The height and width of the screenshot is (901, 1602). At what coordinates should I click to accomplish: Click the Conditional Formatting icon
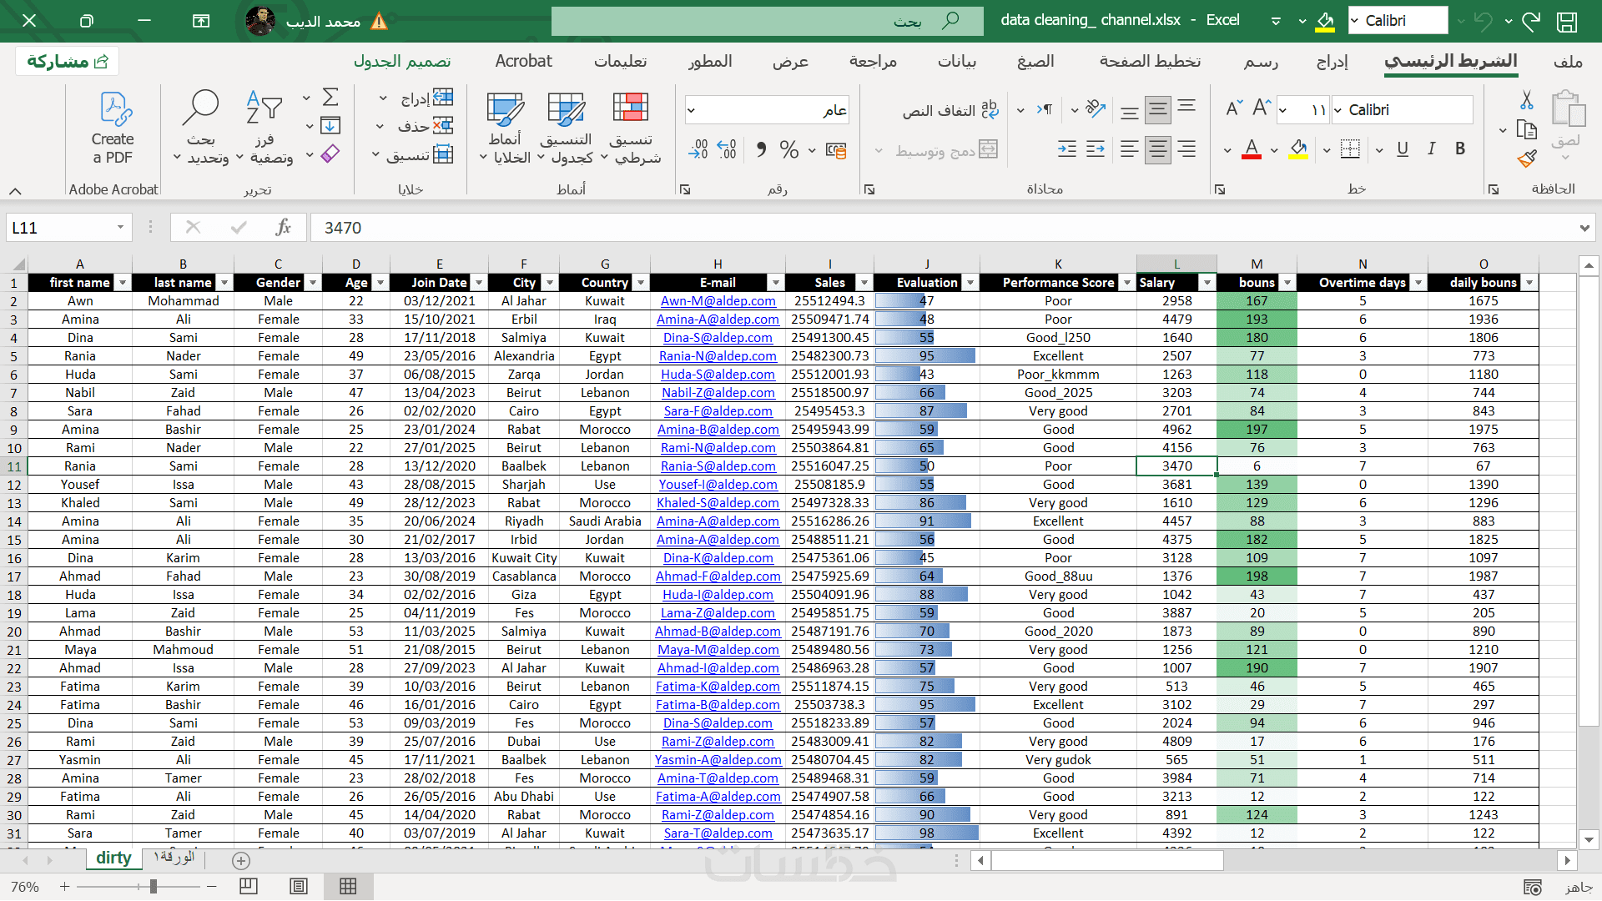click(x=631, y=108)
